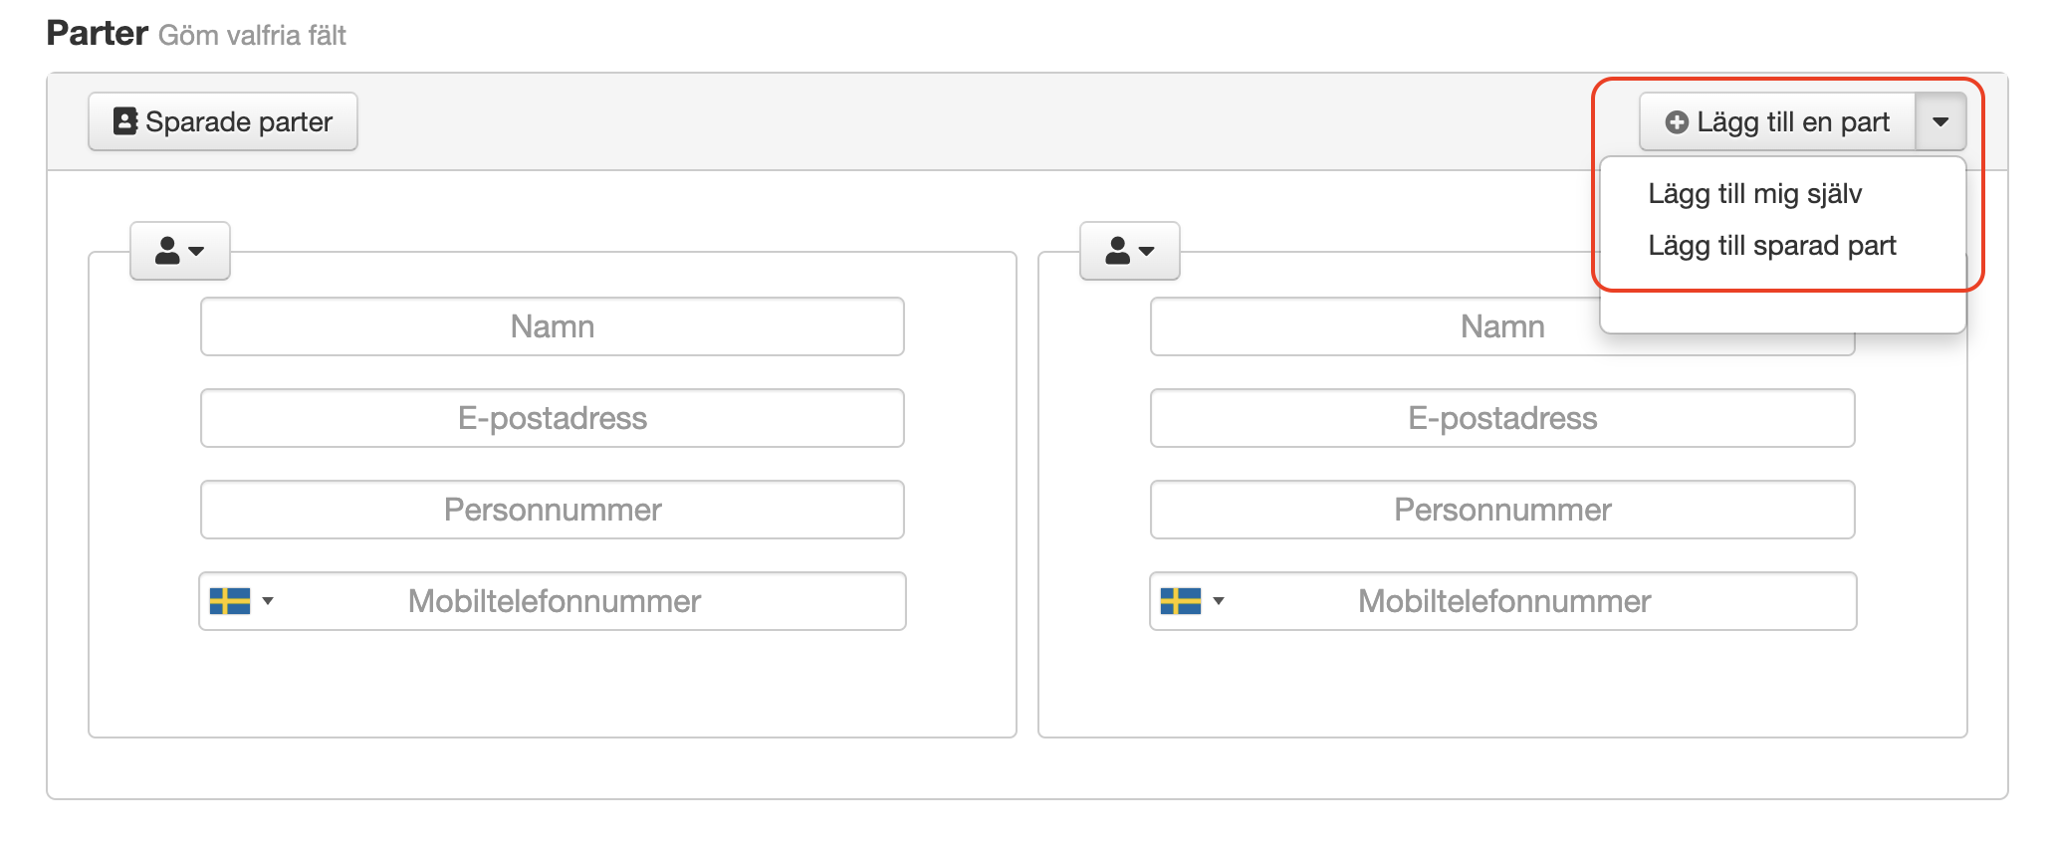Choose Lägg till mig själv from menu
Viewport: 2049px width, 842px height.
pyautogui.click(x=1754, y=193)
